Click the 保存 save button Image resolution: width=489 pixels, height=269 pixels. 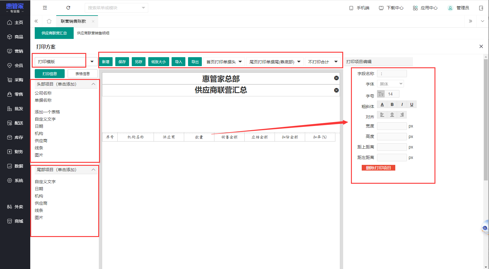122,62
